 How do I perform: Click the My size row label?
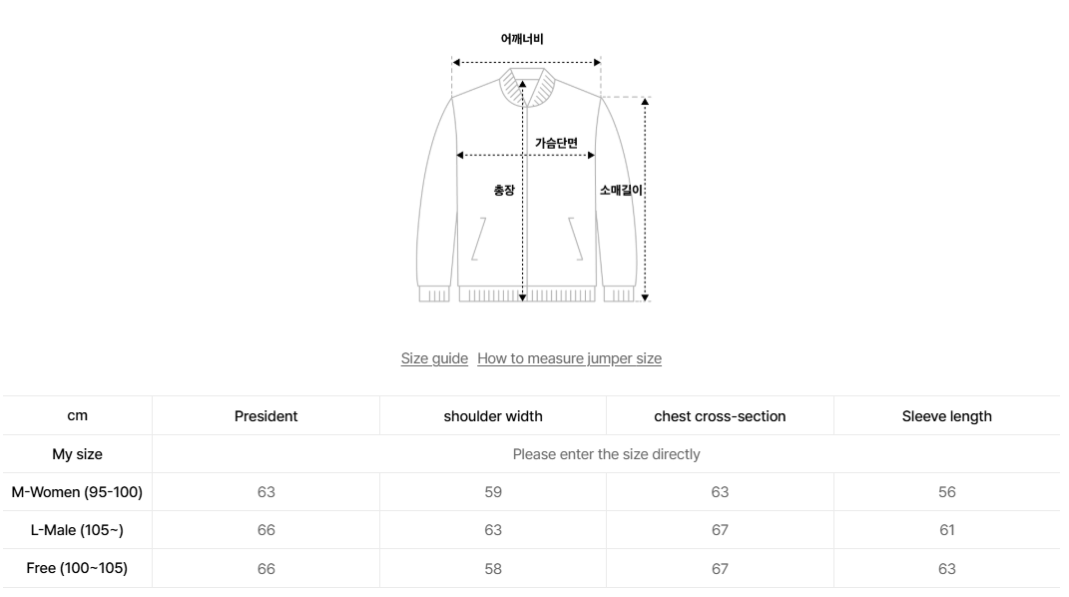point(77,454)
